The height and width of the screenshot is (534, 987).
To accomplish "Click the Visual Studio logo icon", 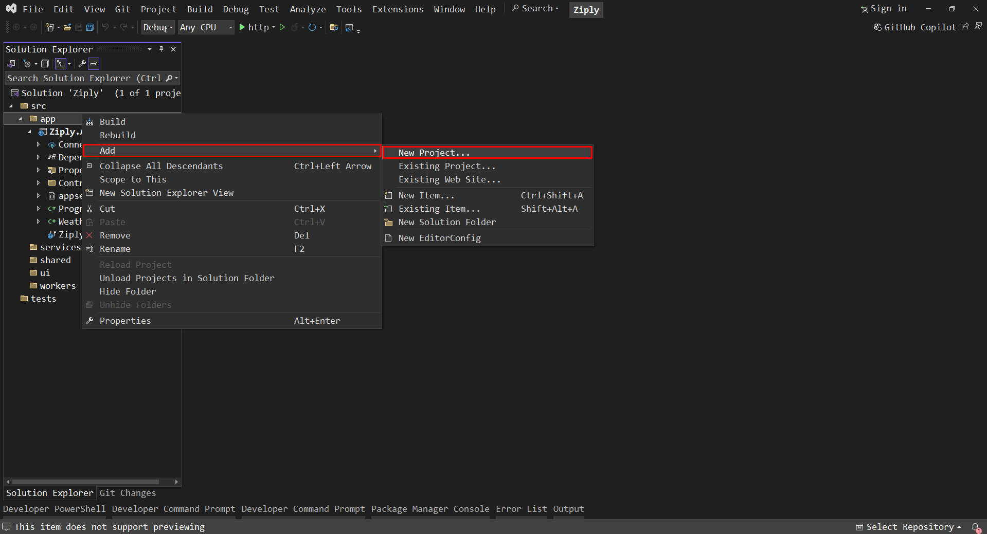I will (x=11, y=9).
